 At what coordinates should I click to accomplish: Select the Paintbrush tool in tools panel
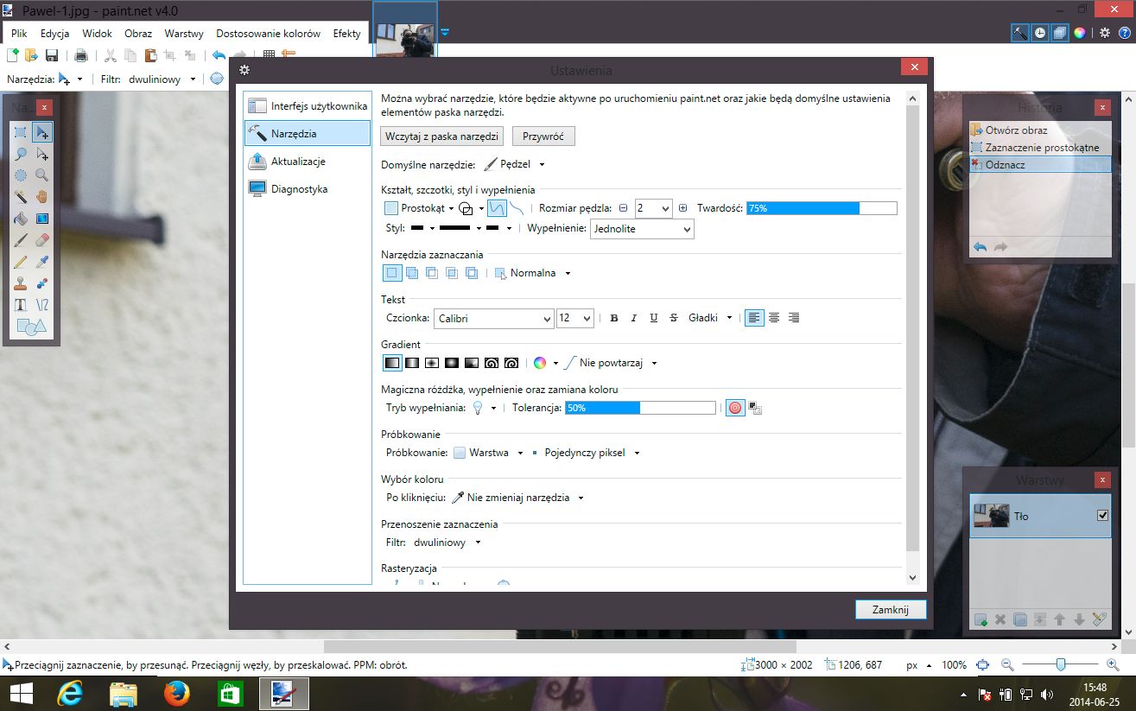click(x=21, y=240)
